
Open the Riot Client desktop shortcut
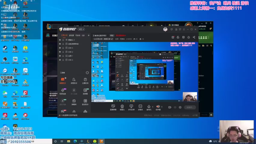click(25, 116)
